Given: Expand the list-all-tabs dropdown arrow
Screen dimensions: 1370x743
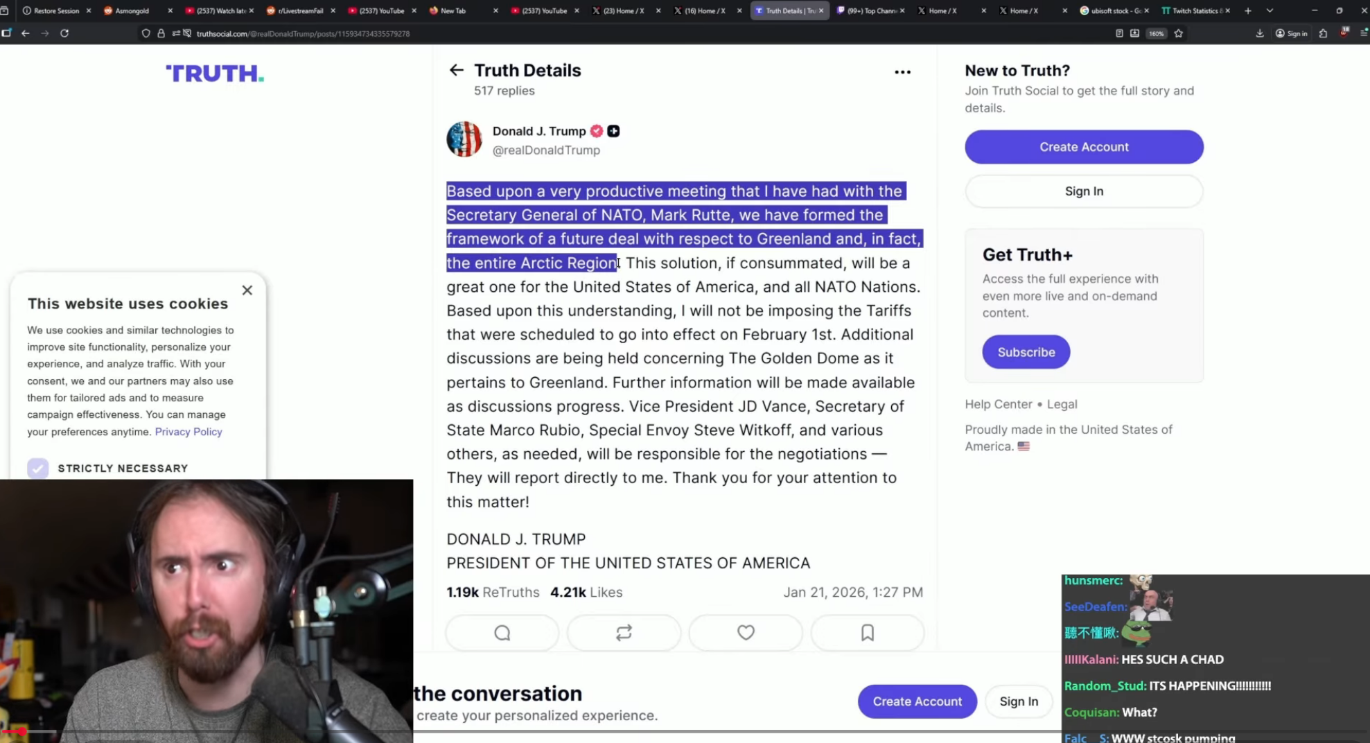Looking at the screenshot, I should pyautogui.click(x=1270, y=10).
